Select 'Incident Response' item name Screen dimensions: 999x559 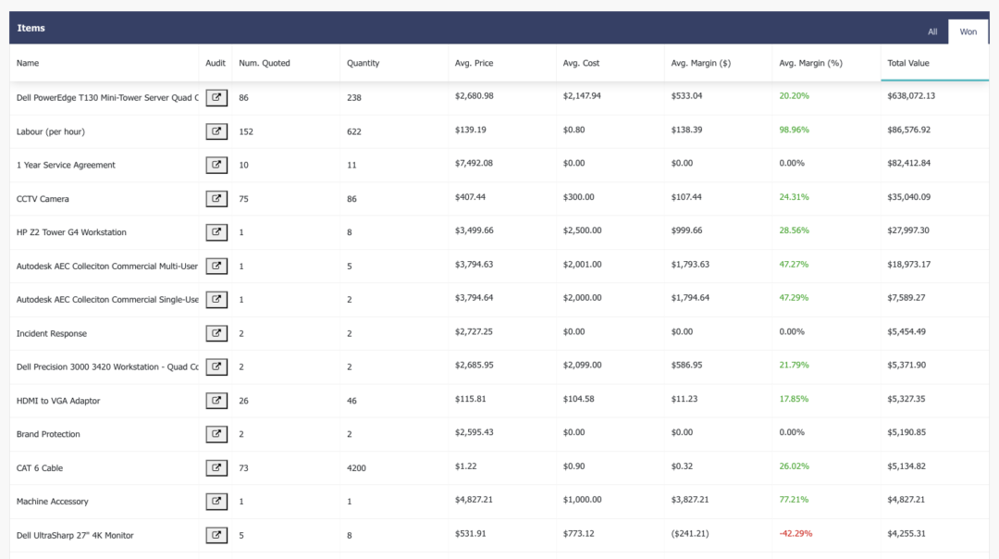coord(52,333)
